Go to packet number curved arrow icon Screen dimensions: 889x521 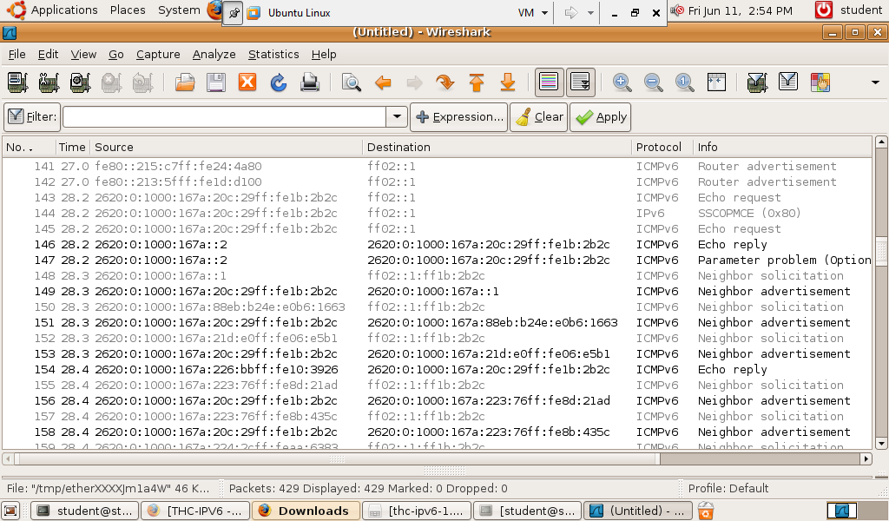click(x=445, y=82)
